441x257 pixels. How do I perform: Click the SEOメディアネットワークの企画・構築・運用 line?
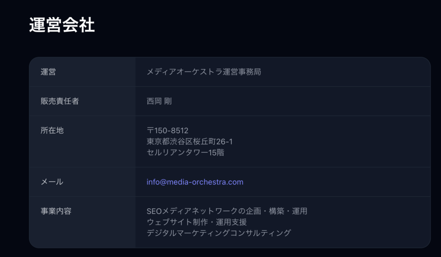click(x=227, y=211)
